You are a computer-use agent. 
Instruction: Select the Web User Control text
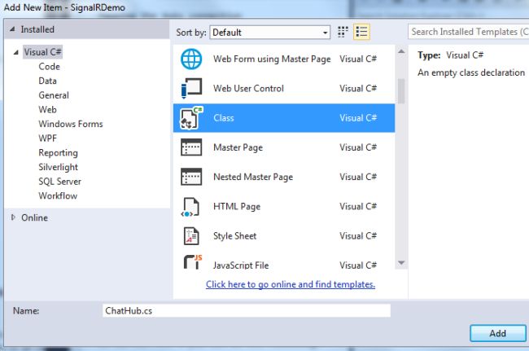click(249, 89)
